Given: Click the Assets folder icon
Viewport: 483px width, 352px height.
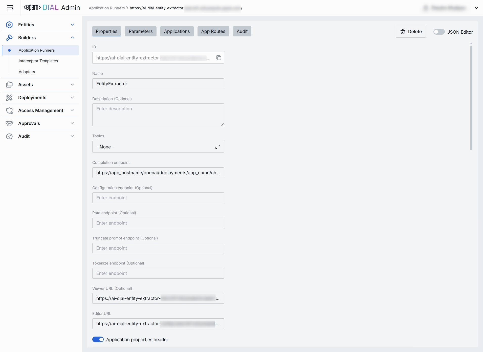Looking at the screenshot, I should click(9, 85).
